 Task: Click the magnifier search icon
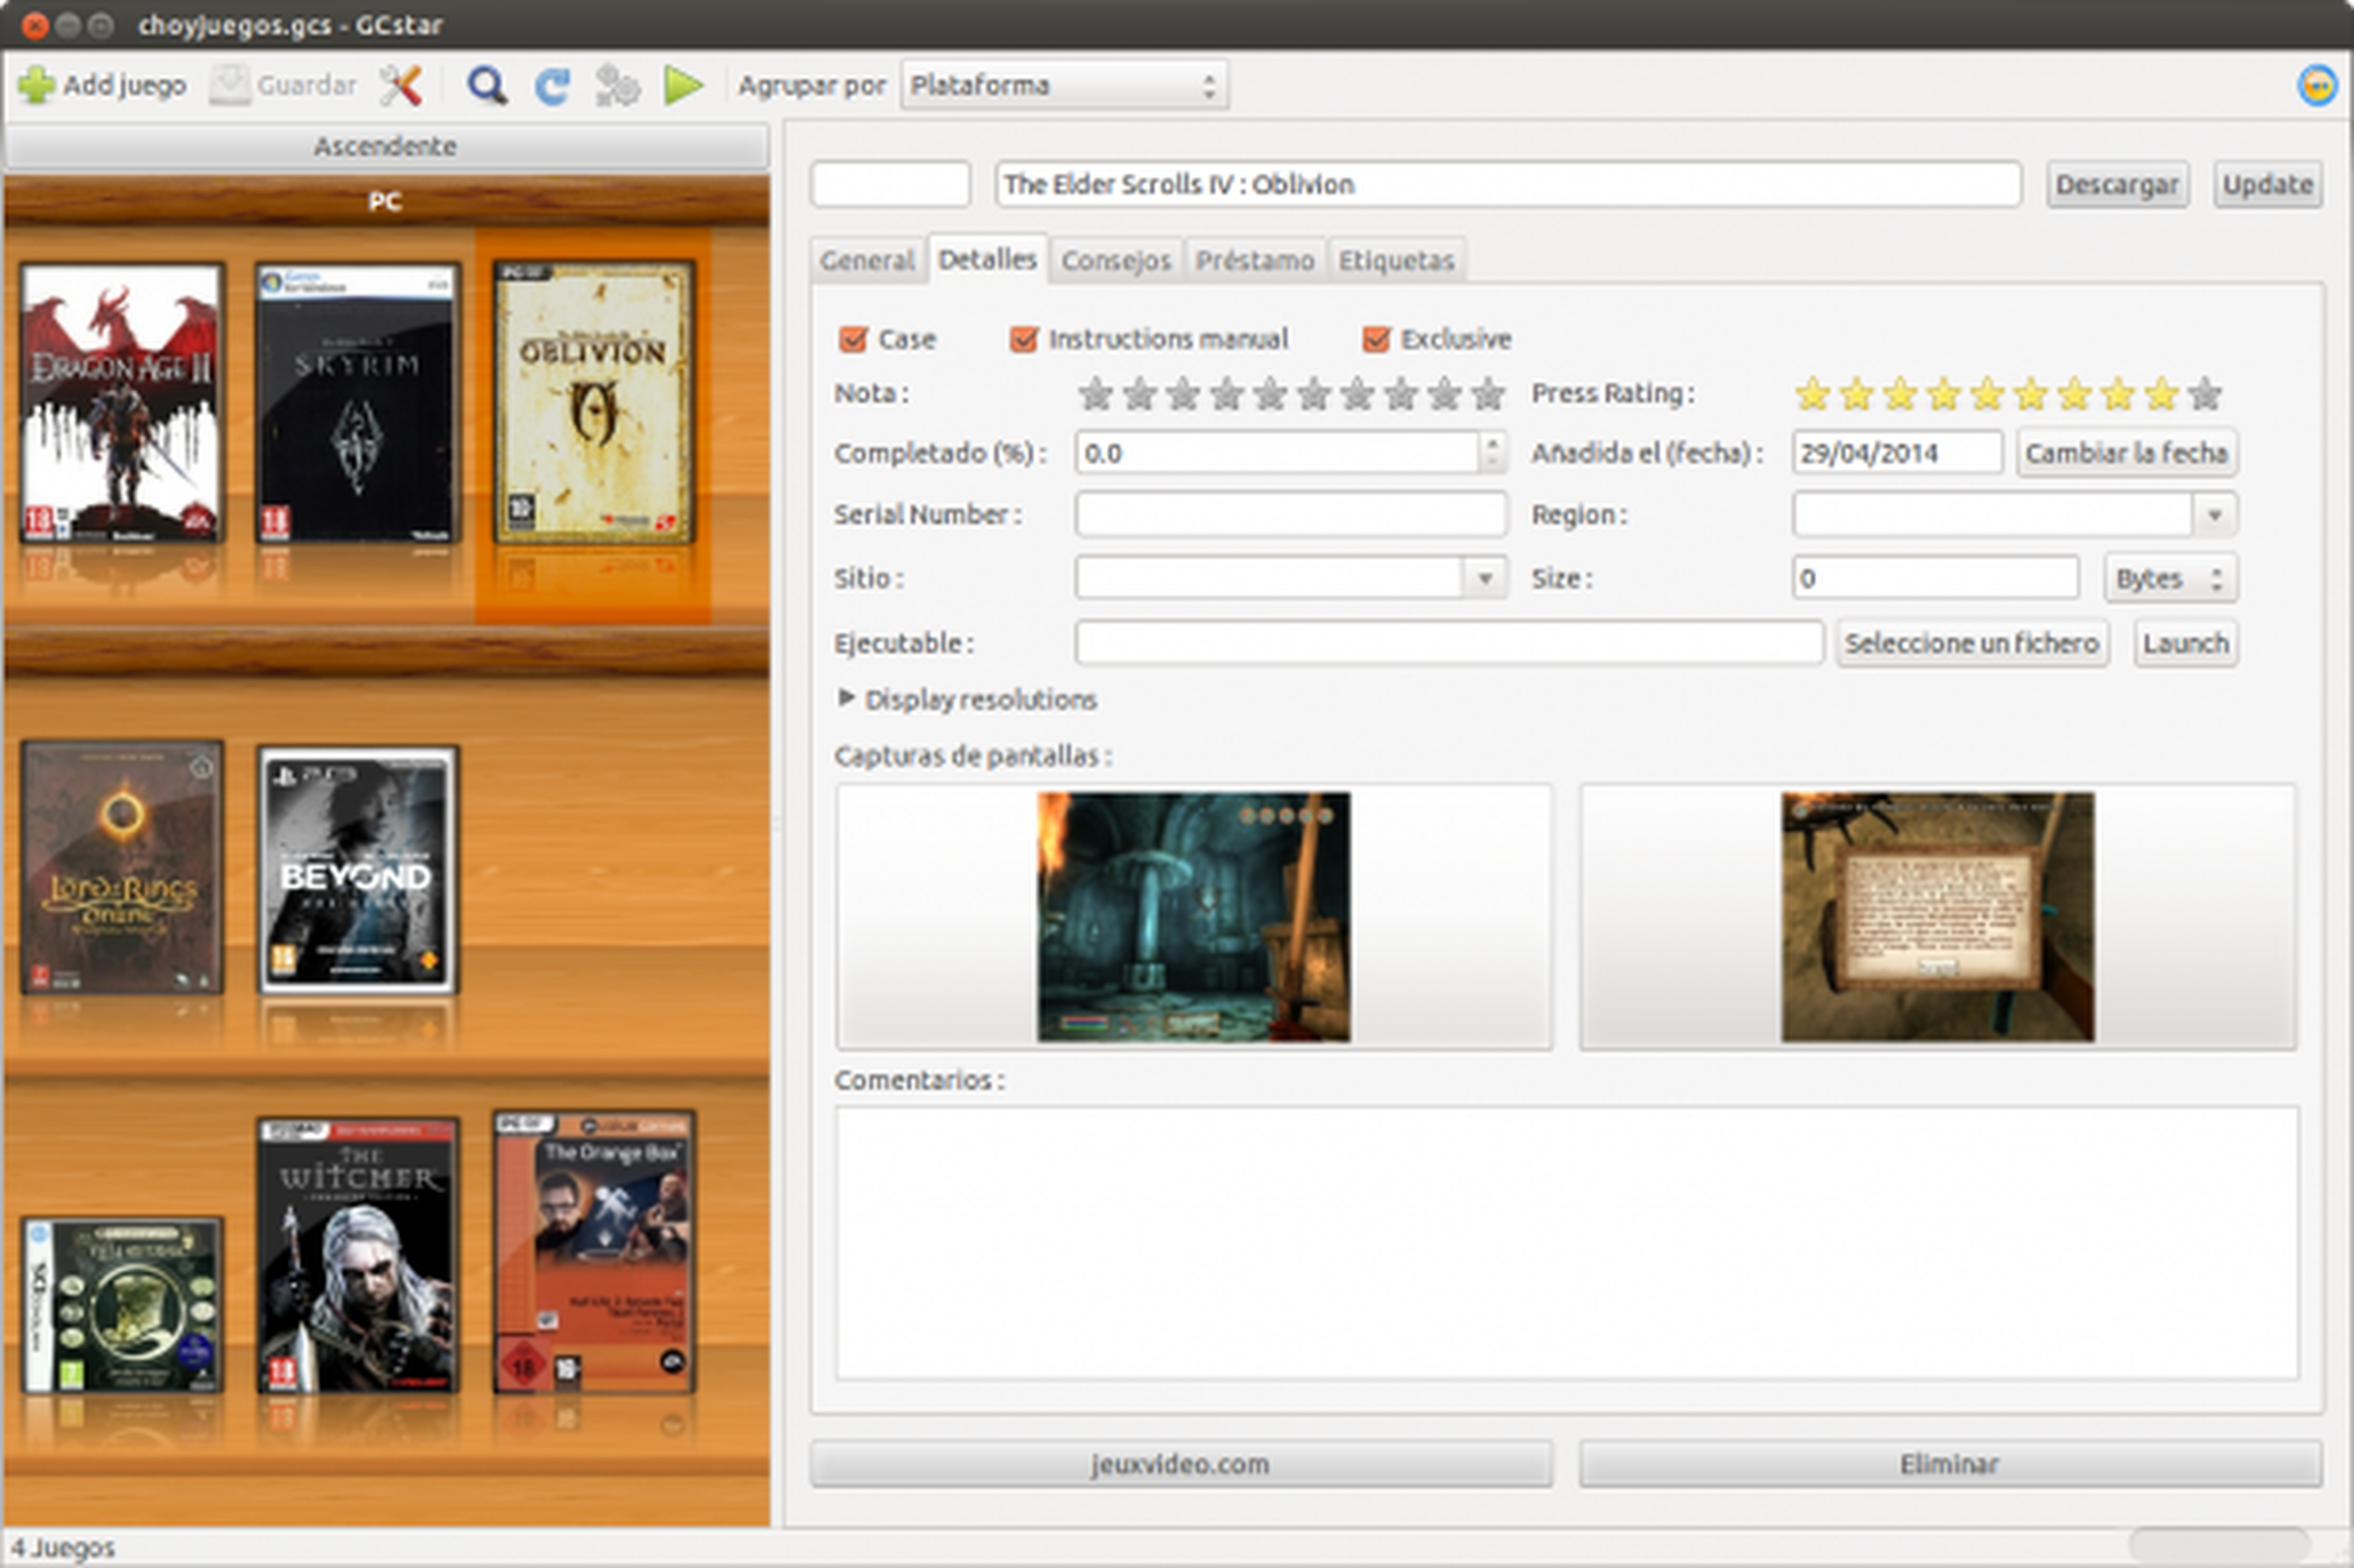487,85
